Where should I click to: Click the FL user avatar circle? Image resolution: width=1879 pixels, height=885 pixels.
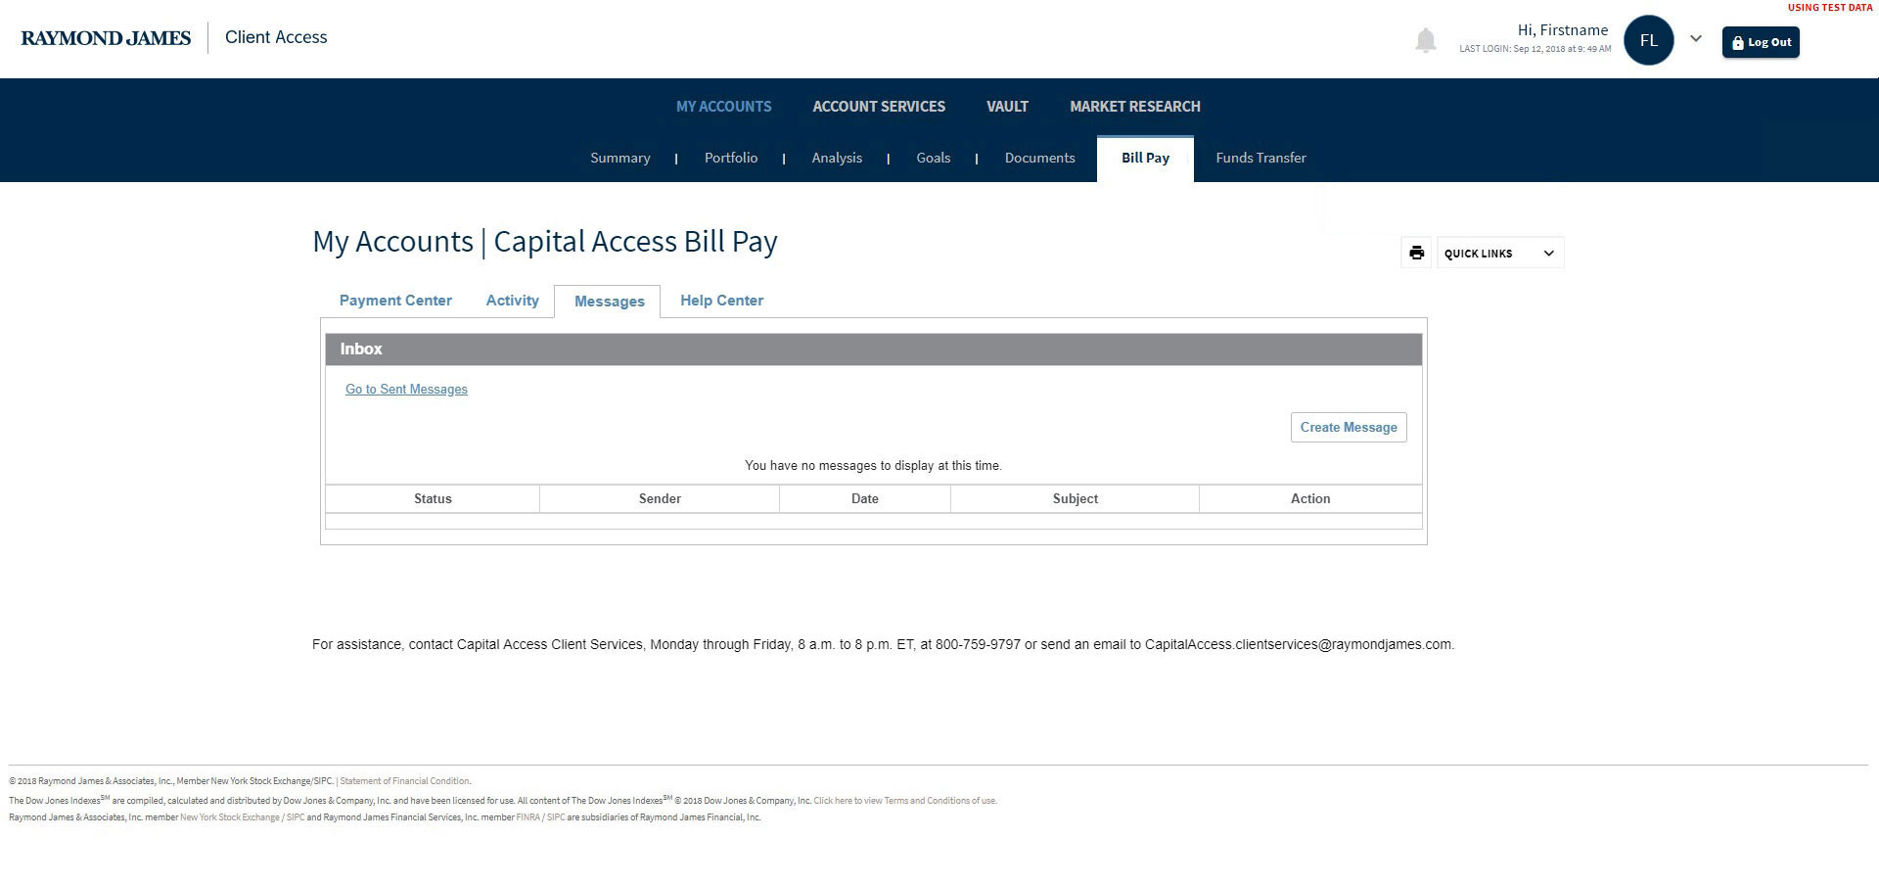tap(1649, 40)
